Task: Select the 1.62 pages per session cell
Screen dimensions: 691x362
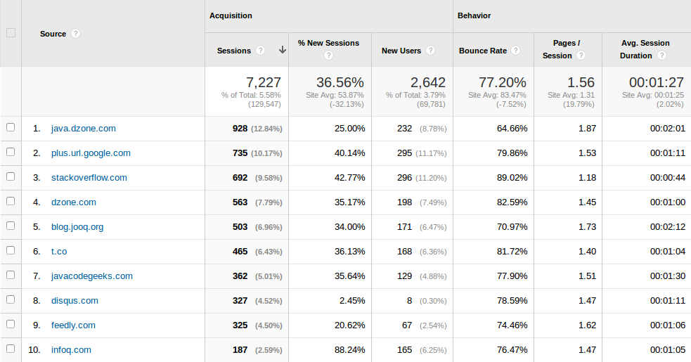Action: (588, 325)
